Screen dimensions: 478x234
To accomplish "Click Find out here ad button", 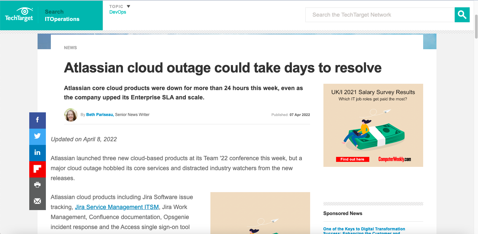I will [x=352, y=159].
